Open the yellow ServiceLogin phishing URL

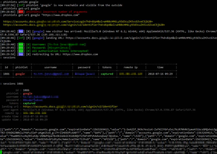click(x=78, y=22)
